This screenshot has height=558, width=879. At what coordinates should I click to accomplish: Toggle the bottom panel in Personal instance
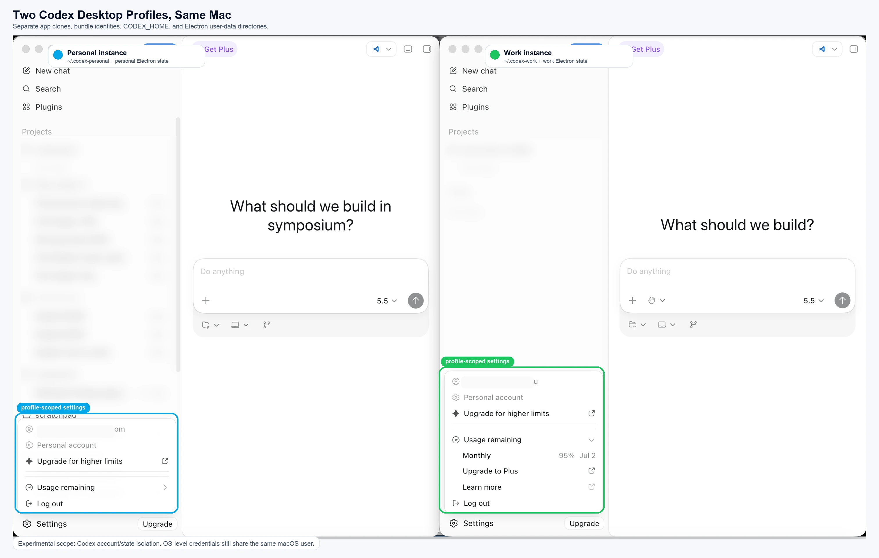tap(408, 49)
